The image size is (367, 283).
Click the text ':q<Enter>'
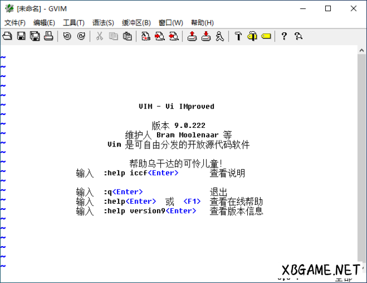(123, 192)
